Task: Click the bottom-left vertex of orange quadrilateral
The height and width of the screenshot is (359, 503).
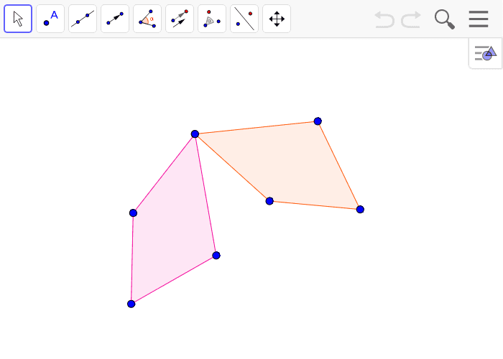Action: [x=269, y=201]
